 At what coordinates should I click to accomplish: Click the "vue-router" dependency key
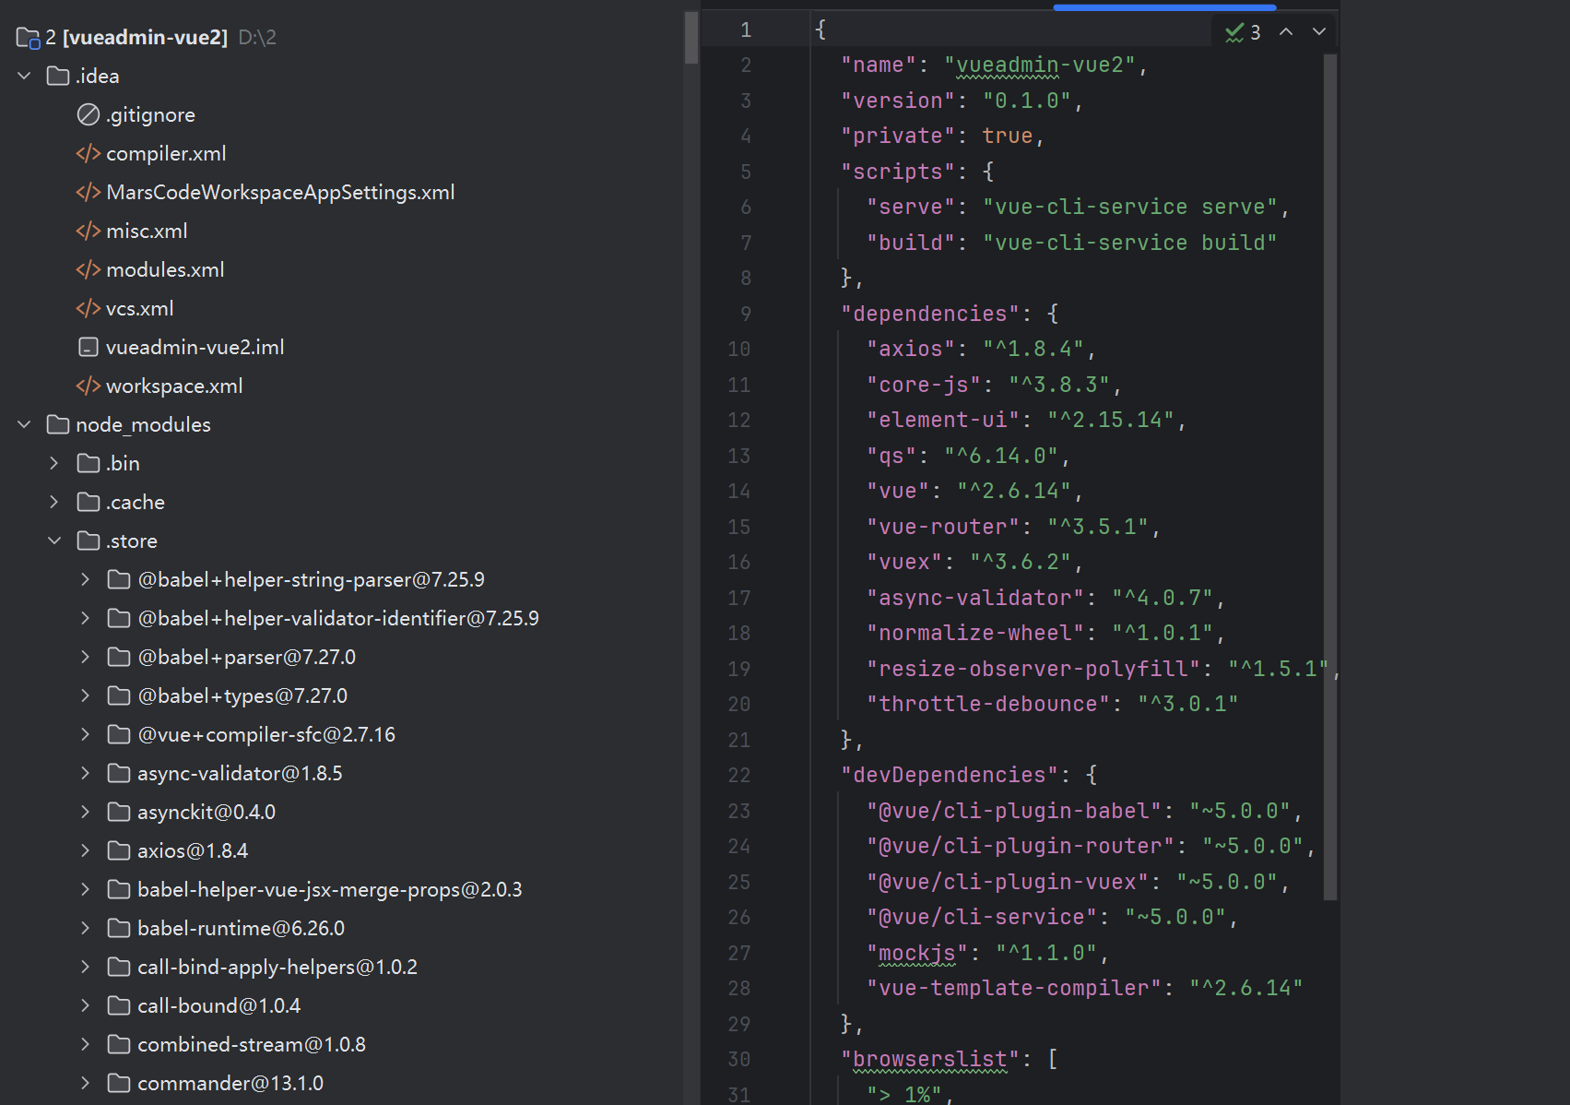(x=942, y=527)
